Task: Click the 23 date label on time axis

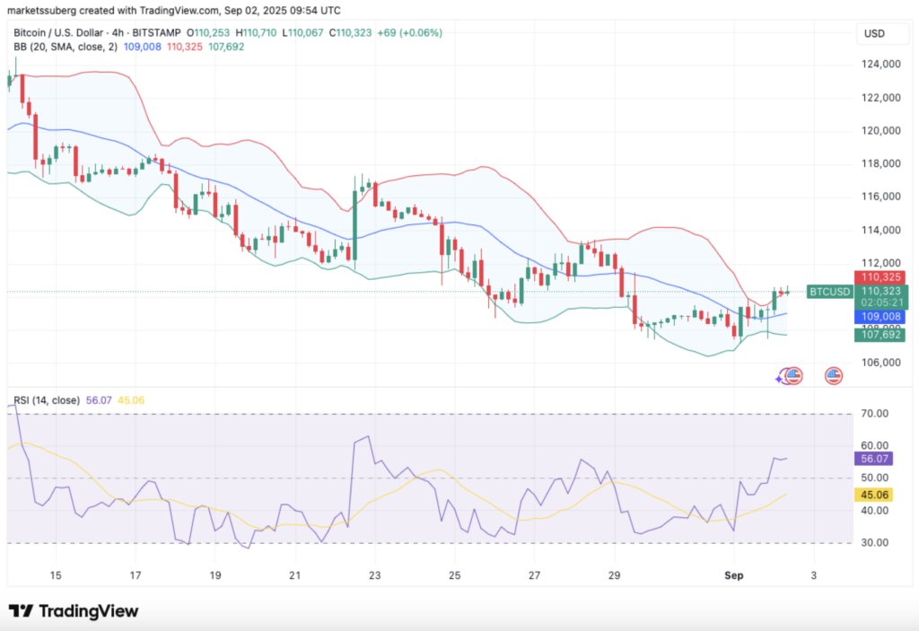Action: [x=374, y=574]
